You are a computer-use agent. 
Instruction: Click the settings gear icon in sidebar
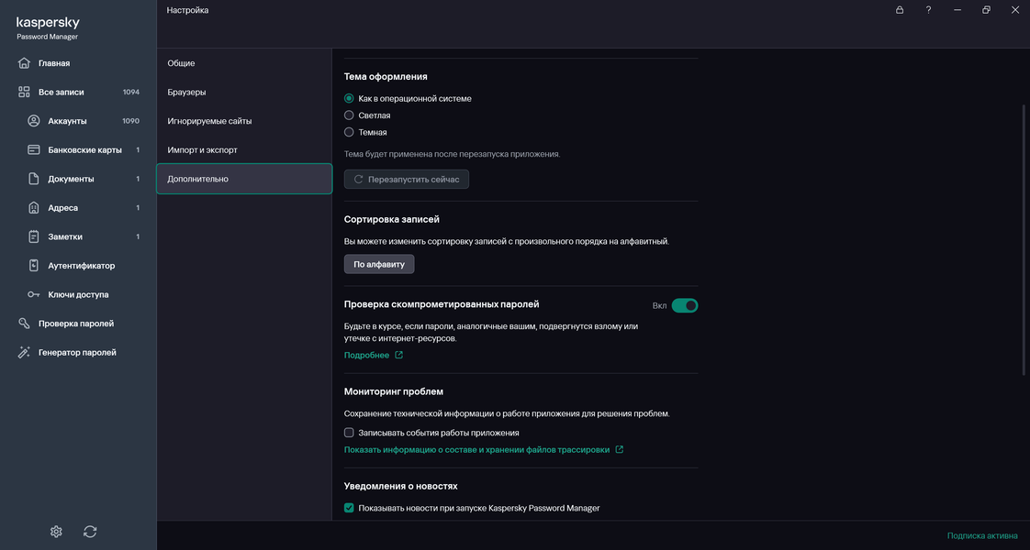point(56,532)
